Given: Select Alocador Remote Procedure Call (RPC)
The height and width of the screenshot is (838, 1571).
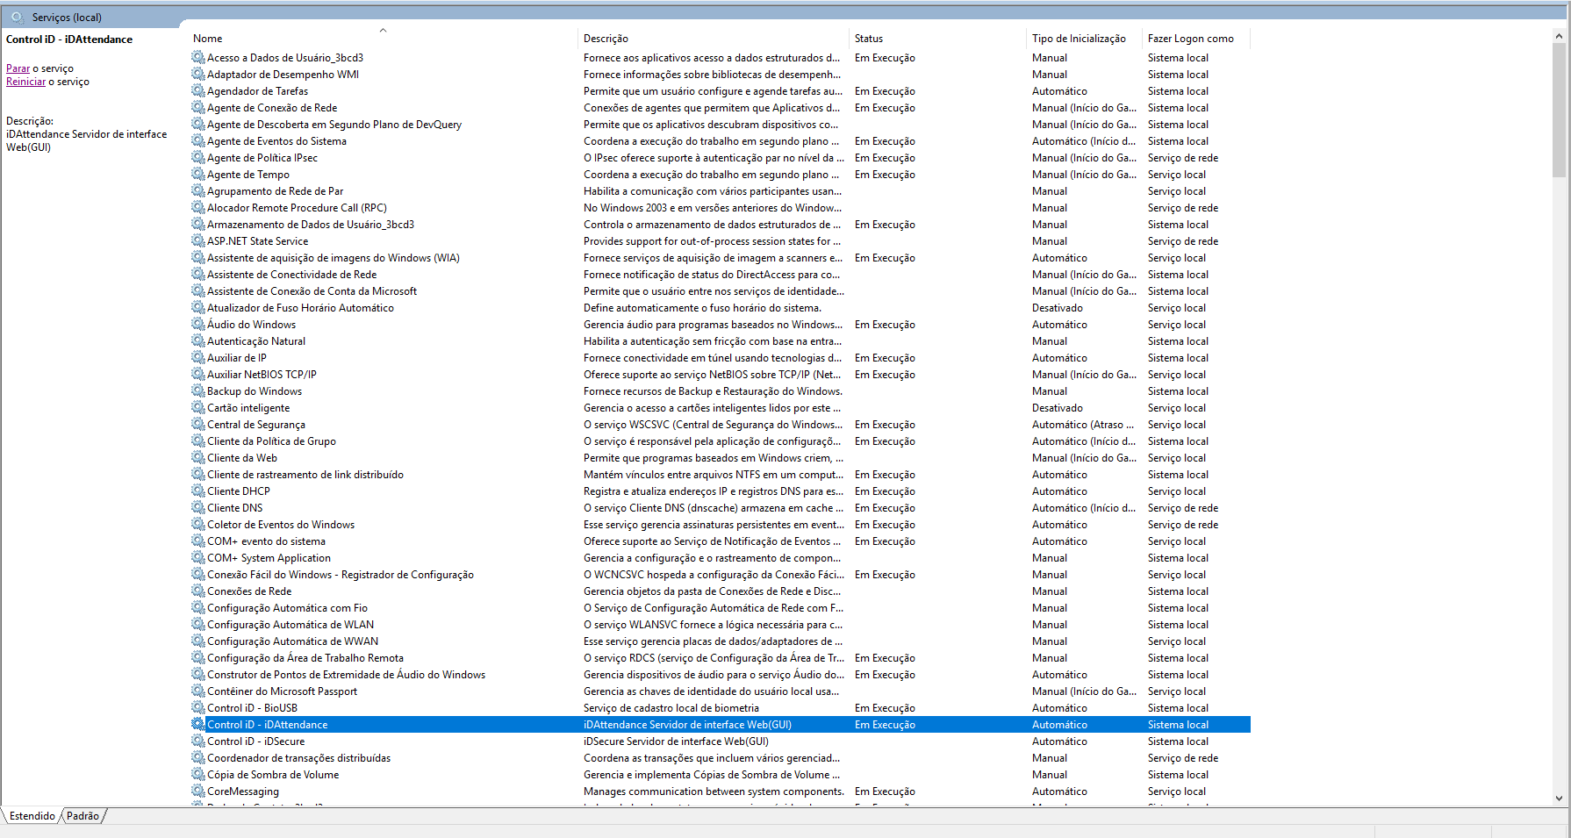Looking at the screenshot, I should pyautogui.click(x=720, y=208).
